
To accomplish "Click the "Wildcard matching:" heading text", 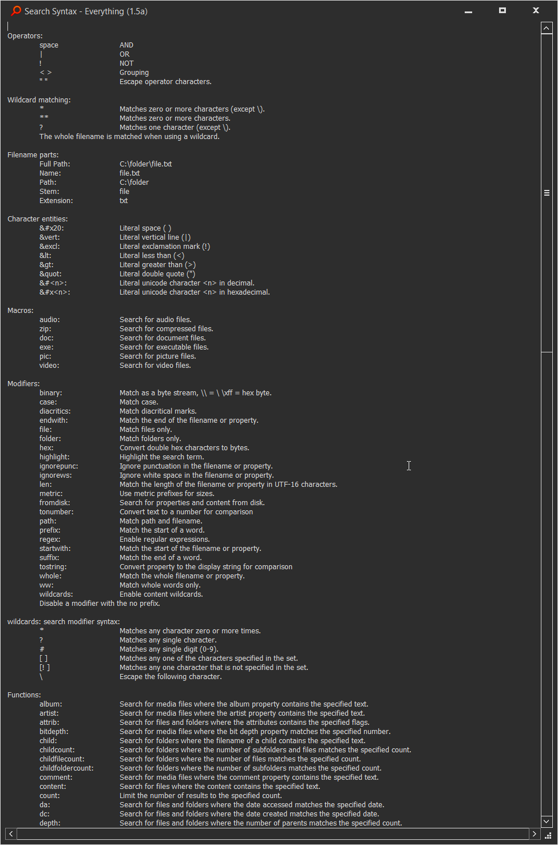I will click(39, 100).
